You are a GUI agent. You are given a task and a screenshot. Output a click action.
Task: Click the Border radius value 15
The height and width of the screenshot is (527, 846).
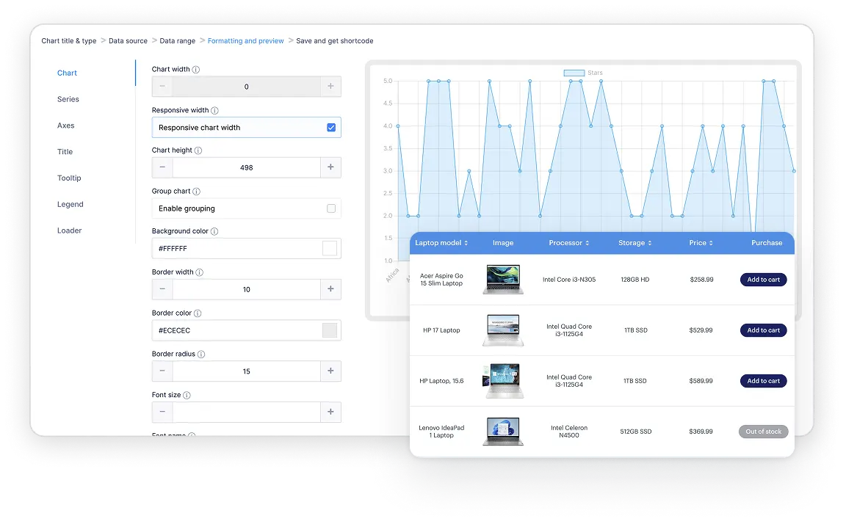[247, 371]
